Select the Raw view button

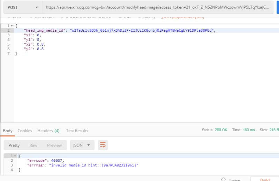33,145
